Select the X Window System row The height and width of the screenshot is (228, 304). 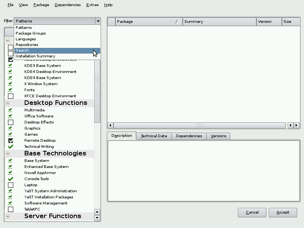coord(49,84)
